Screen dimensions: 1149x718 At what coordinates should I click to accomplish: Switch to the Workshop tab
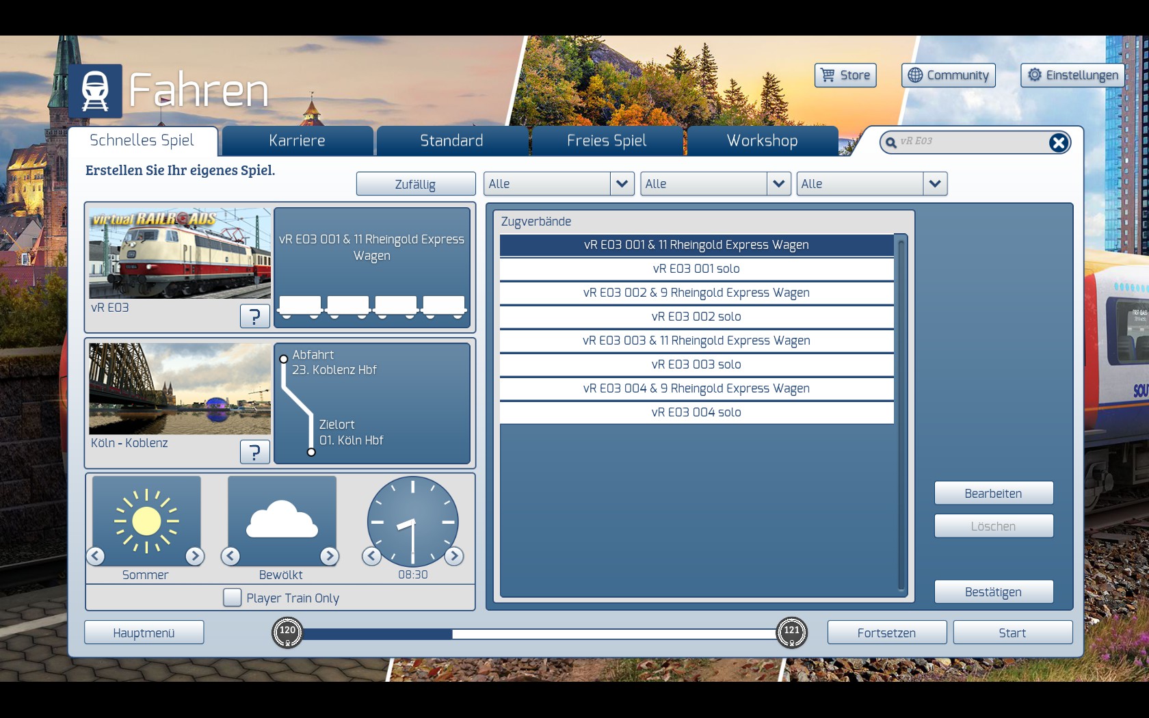(763, 141)
